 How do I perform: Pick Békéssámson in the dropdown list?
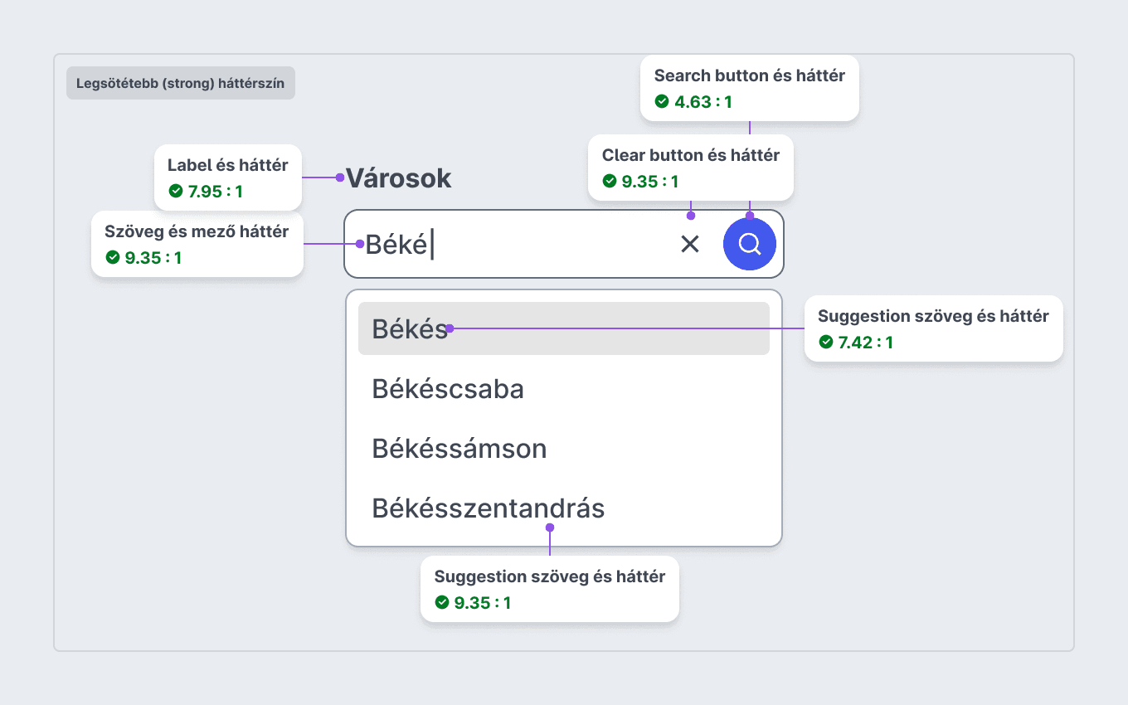point(564,448)
